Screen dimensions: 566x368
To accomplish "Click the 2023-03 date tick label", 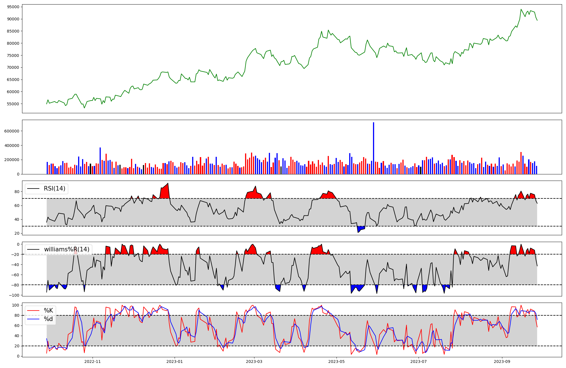I will point(254,361).
